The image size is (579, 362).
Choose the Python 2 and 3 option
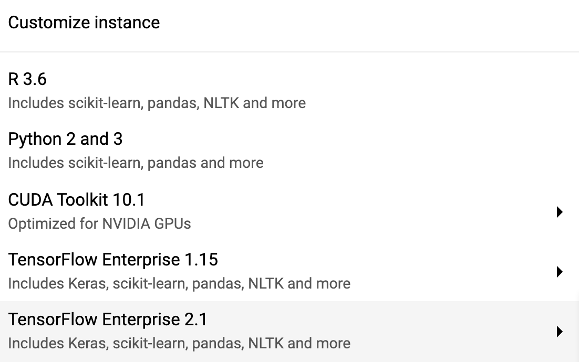click(x=65, y=139)
